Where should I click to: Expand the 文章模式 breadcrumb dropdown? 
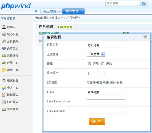(x=62, y=18)
